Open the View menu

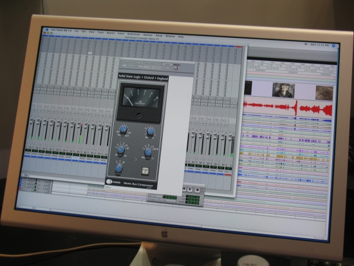(91, 32)
